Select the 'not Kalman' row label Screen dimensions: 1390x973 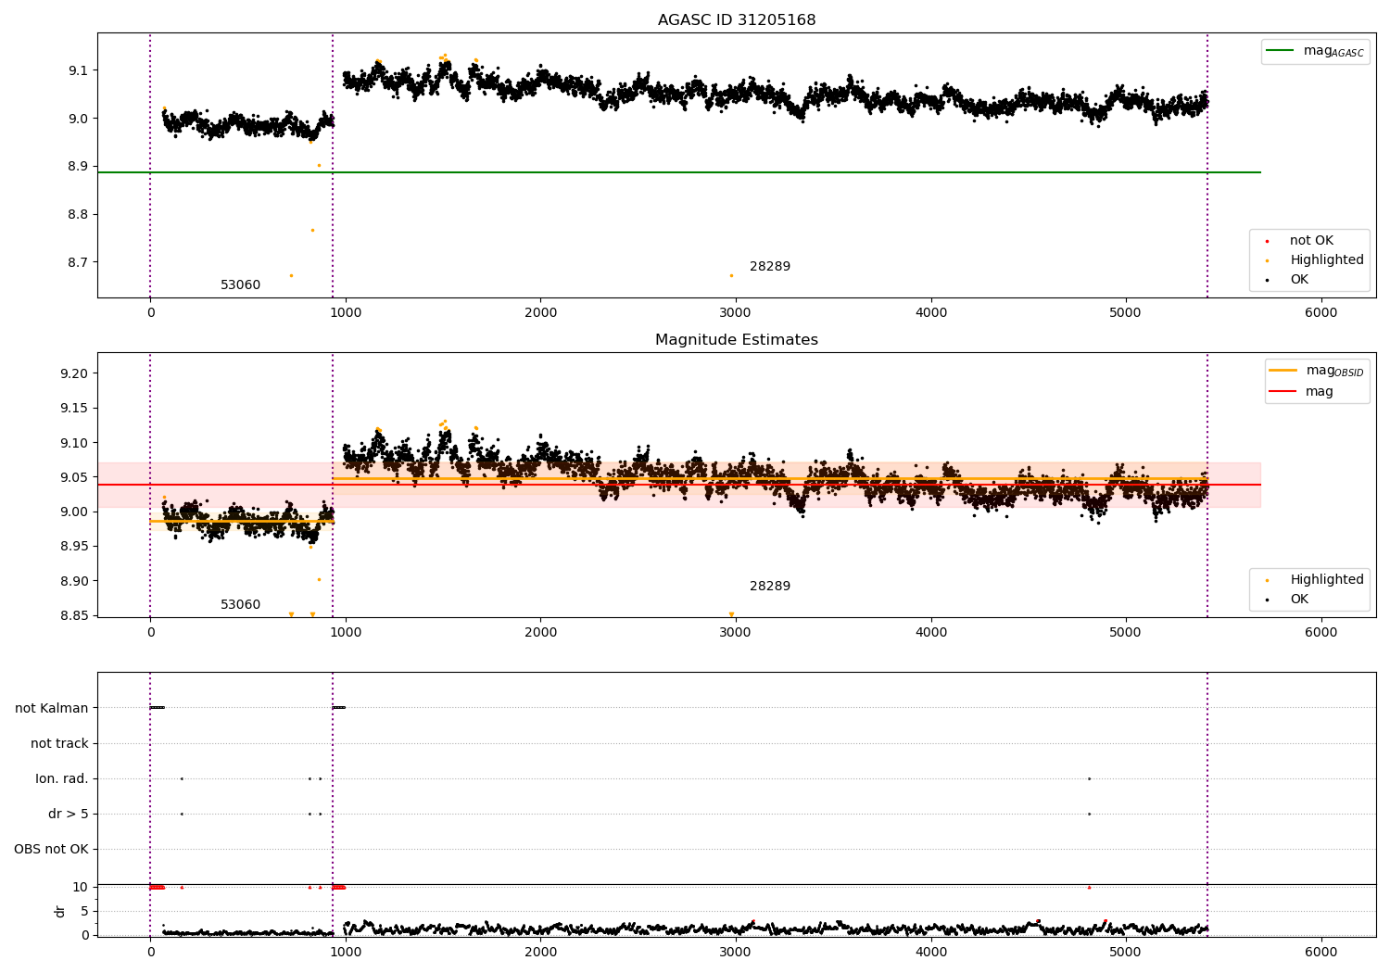coord(52,709)
